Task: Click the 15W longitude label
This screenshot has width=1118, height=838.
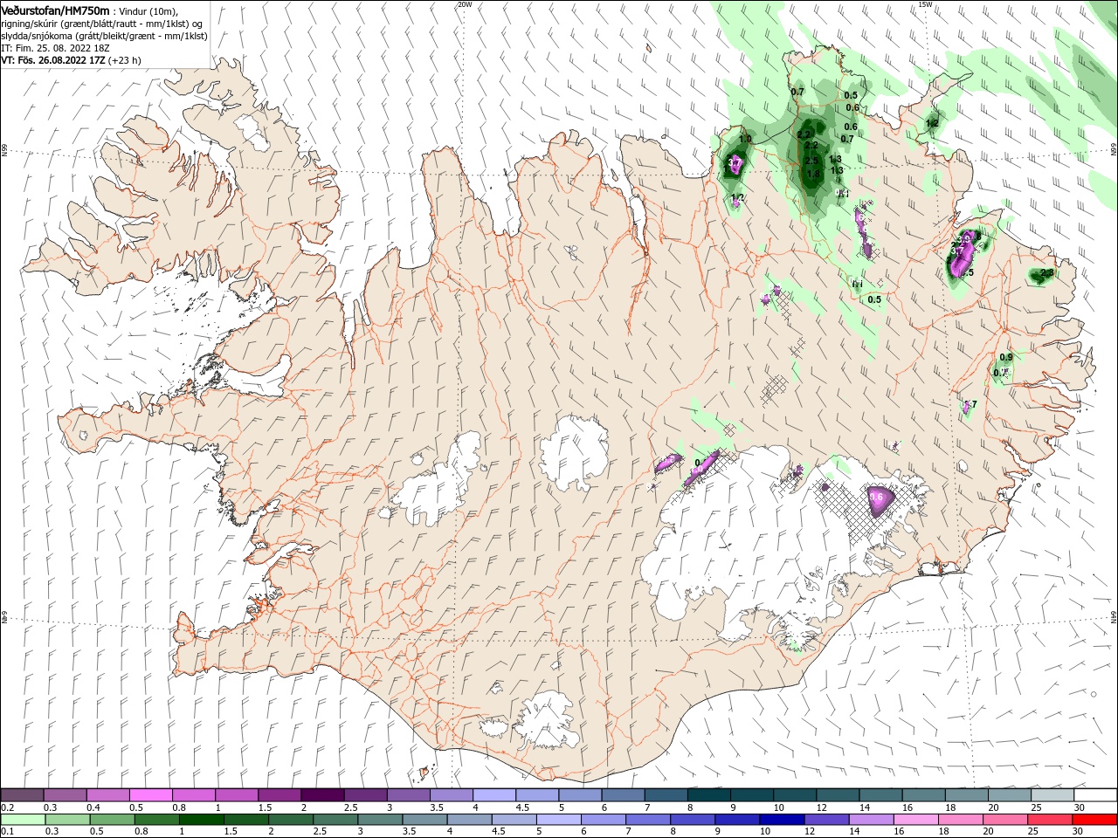Action: (x=925, y=4)
